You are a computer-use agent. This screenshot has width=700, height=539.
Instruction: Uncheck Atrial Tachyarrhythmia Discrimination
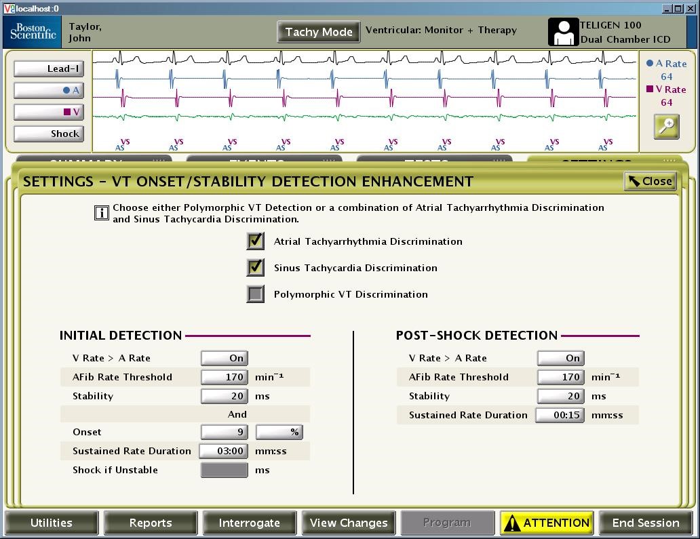[x=256, y=241]
